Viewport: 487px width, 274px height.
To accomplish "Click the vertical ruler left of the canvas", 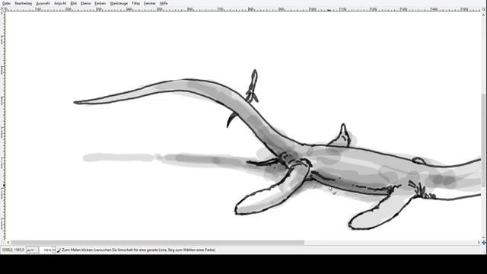I will coord(3,126).
